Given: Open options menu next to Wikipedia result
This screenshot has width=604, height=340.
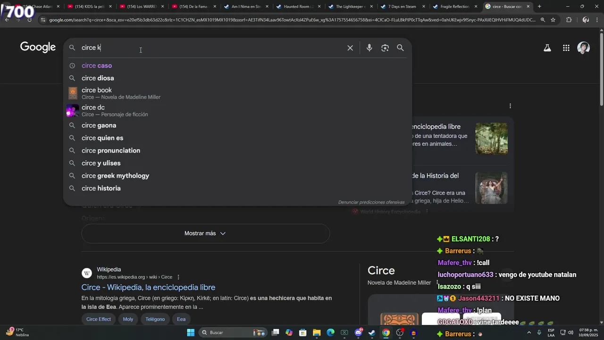Looking at the screenshot, I should [x=178, y=277].
